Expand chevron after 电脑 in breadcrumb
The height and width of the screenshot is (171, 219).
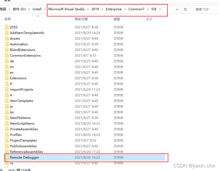tap(9, 9)
